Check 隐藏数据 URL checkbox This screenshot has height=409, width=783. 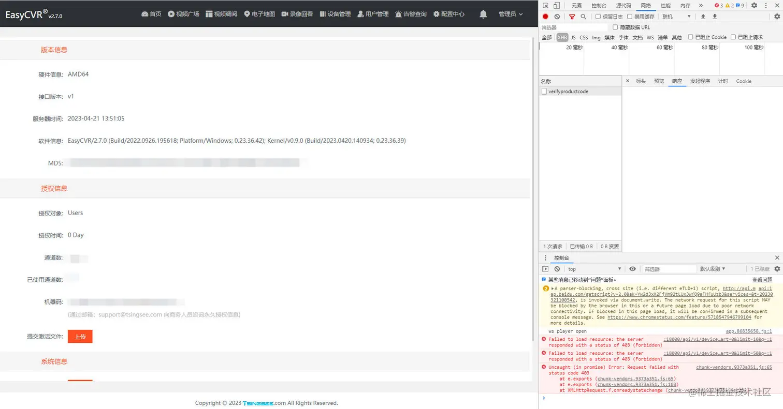tap(615, 27)
